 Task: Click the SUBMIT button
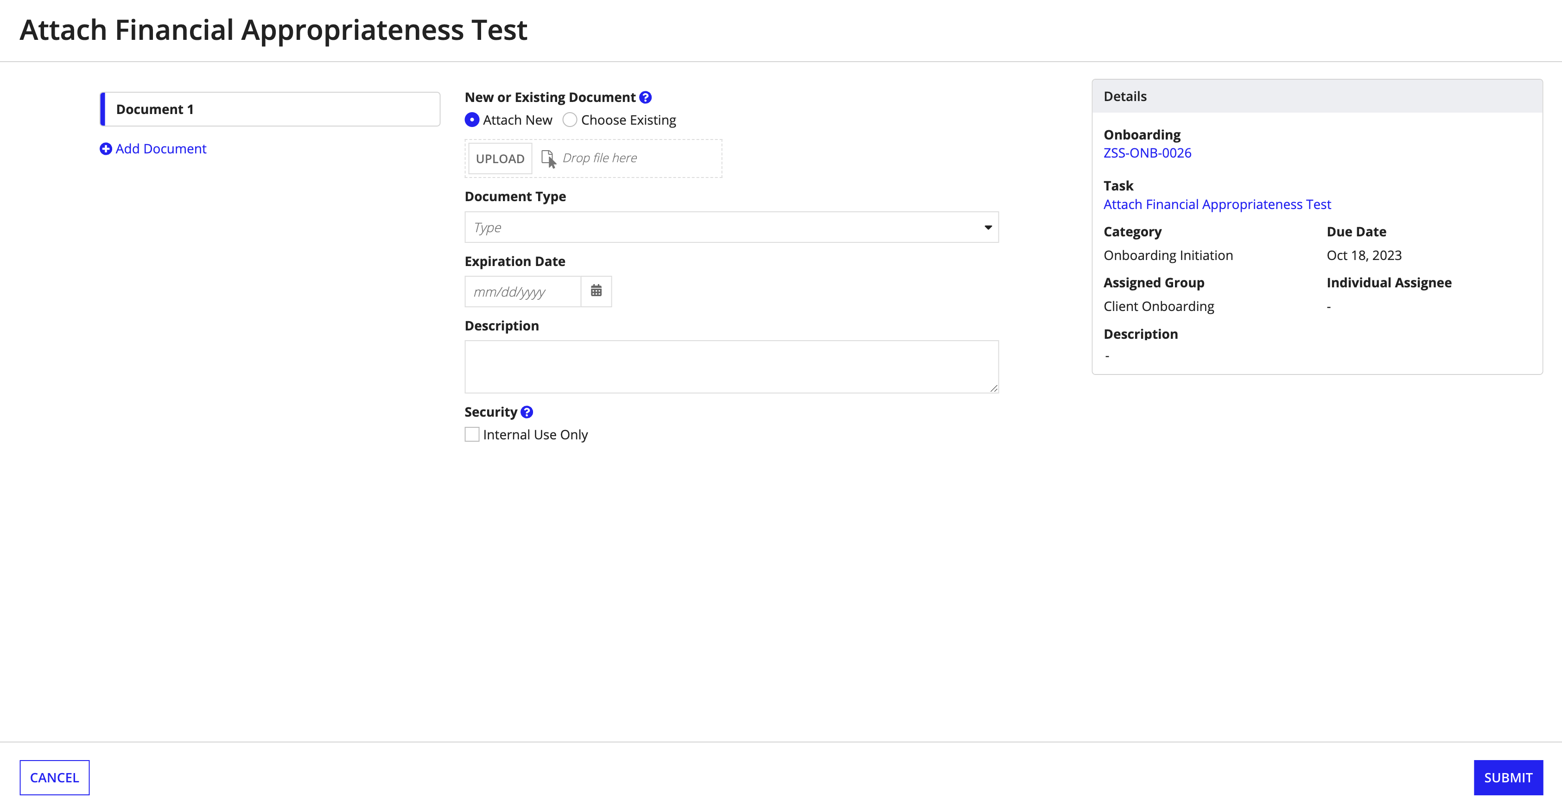coord(1508,777)
